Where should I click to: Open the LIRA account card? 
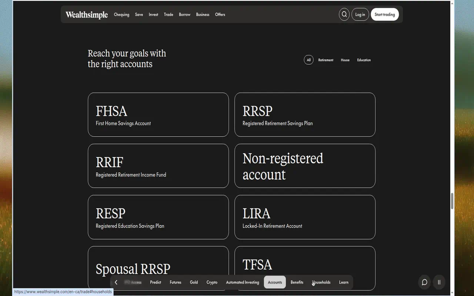click(305, 217)
